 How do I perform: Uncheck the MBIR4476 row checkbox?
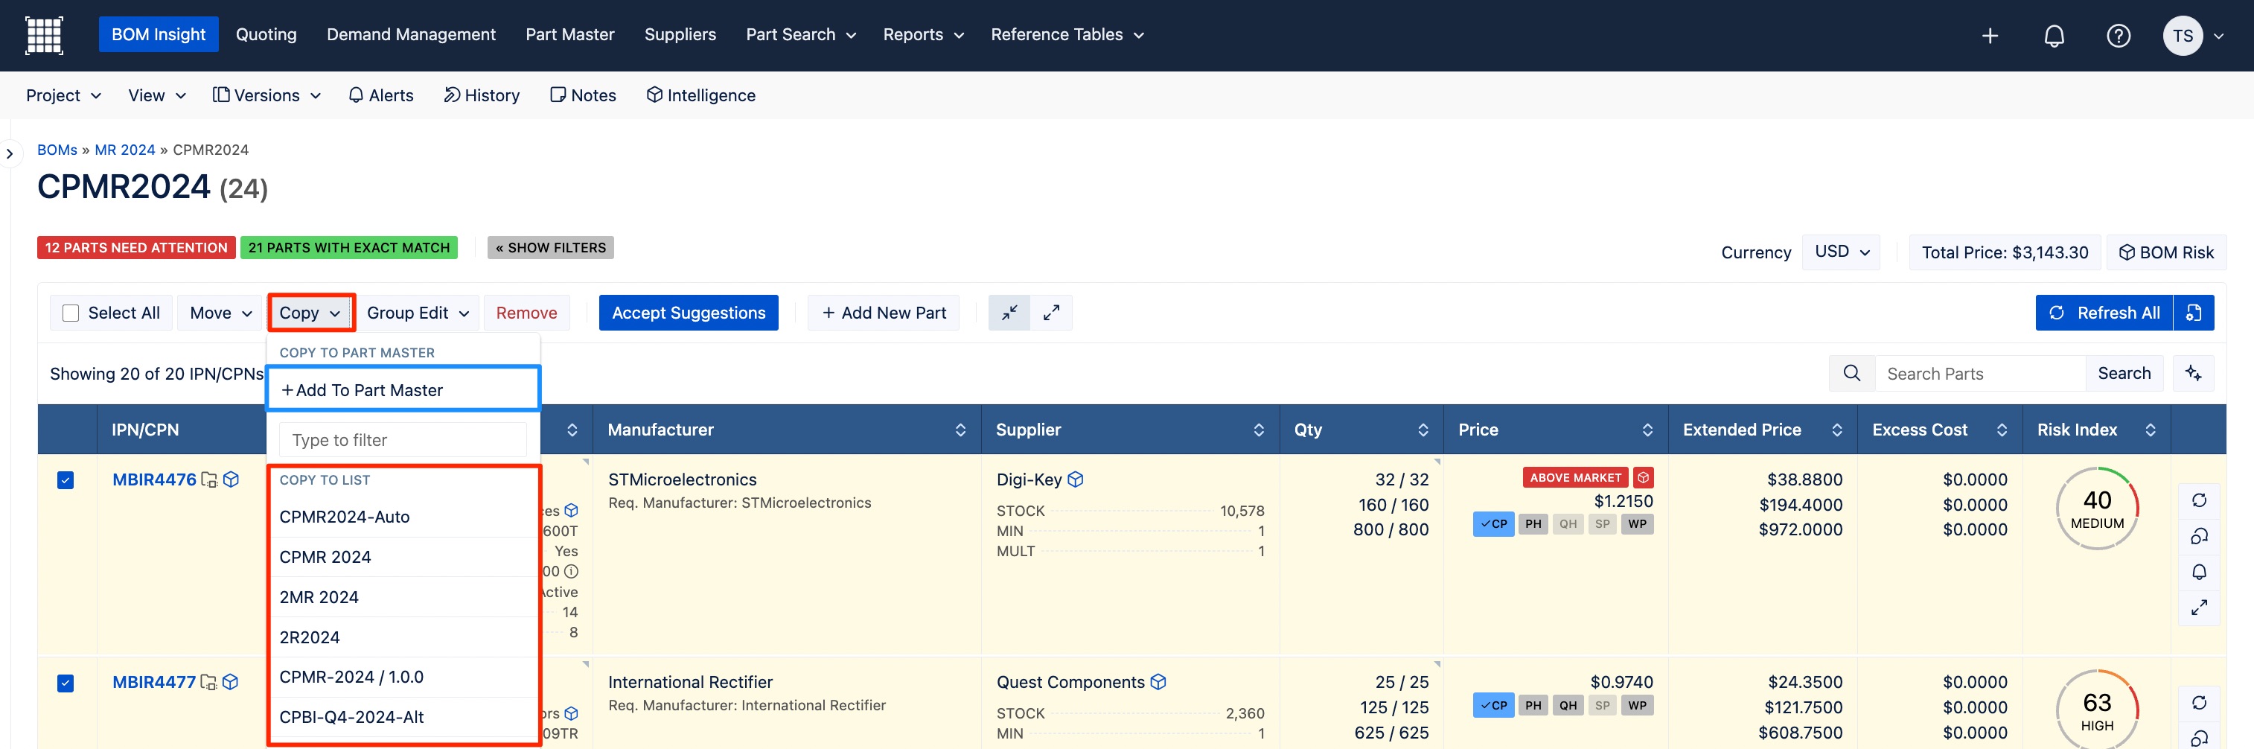pos(66,480)
